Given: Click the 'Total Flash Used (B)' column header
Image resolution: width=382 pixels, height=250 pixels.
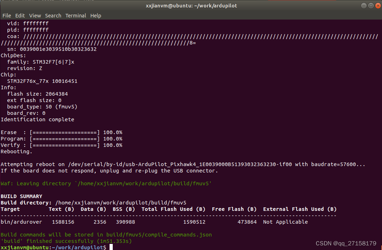Looking at the screenshot, I should [174, 209].
